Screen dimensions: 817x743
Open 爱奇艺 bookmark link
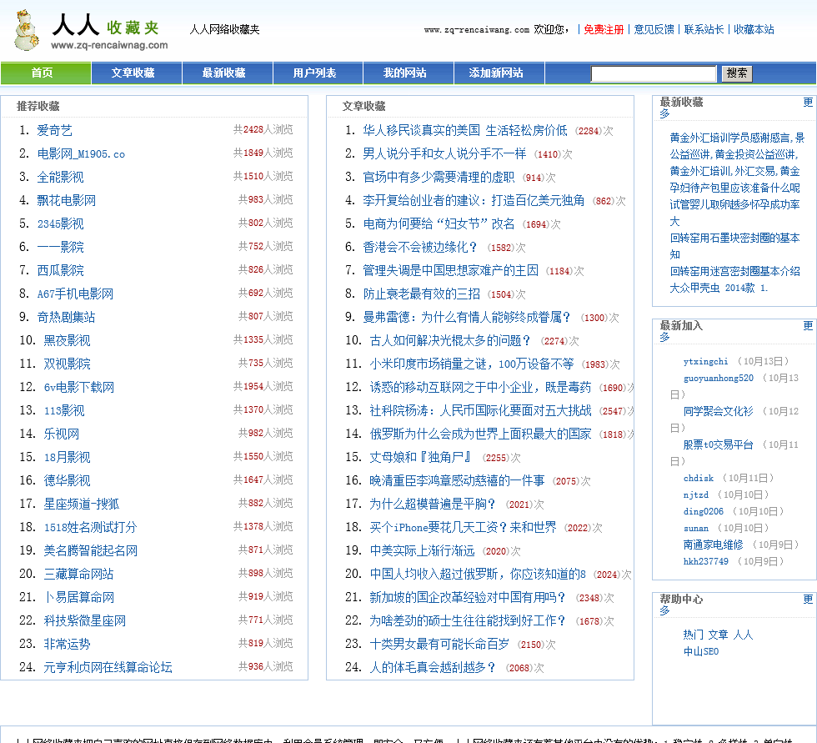coord(55,130)
